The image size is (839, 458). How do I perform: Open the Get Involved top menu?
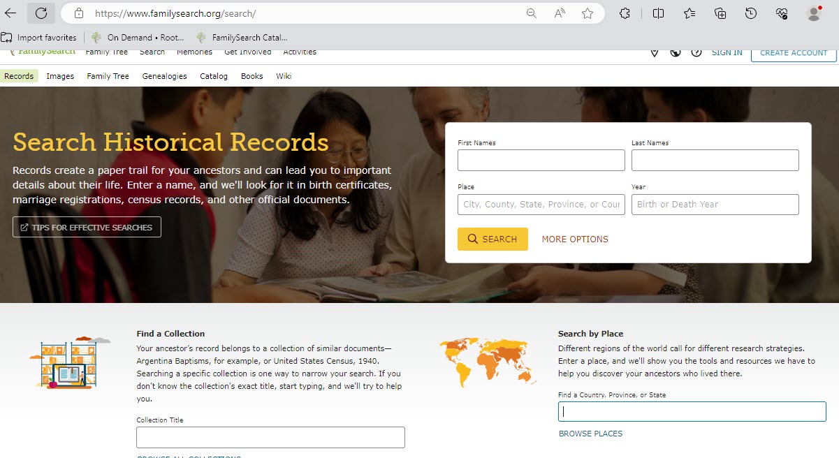point(248,52)
